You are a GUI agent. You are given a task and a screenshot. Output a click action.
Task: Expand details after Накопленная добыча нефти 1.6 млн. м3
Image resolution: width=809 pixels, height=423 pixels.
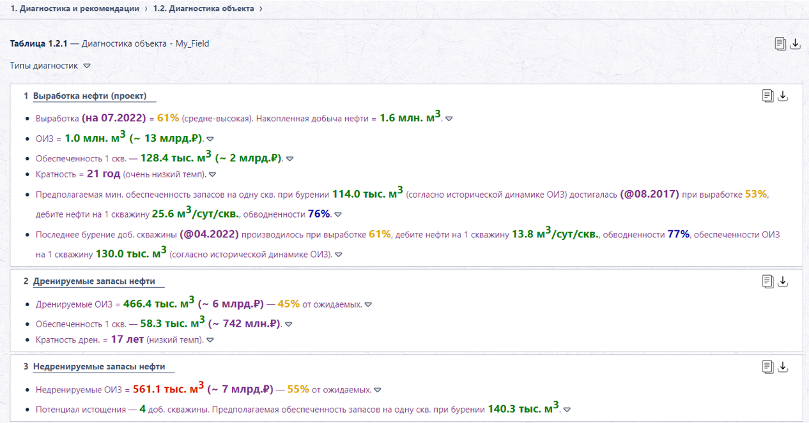(449, 119)
